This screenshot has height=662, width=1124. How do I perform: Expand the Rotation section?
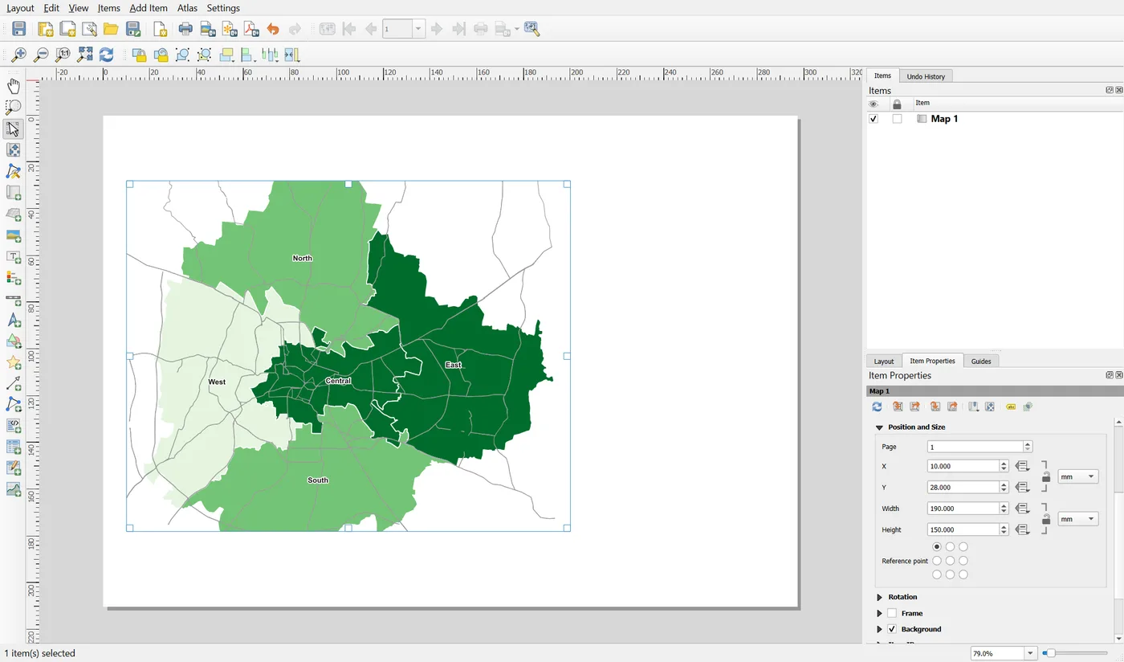880,597
